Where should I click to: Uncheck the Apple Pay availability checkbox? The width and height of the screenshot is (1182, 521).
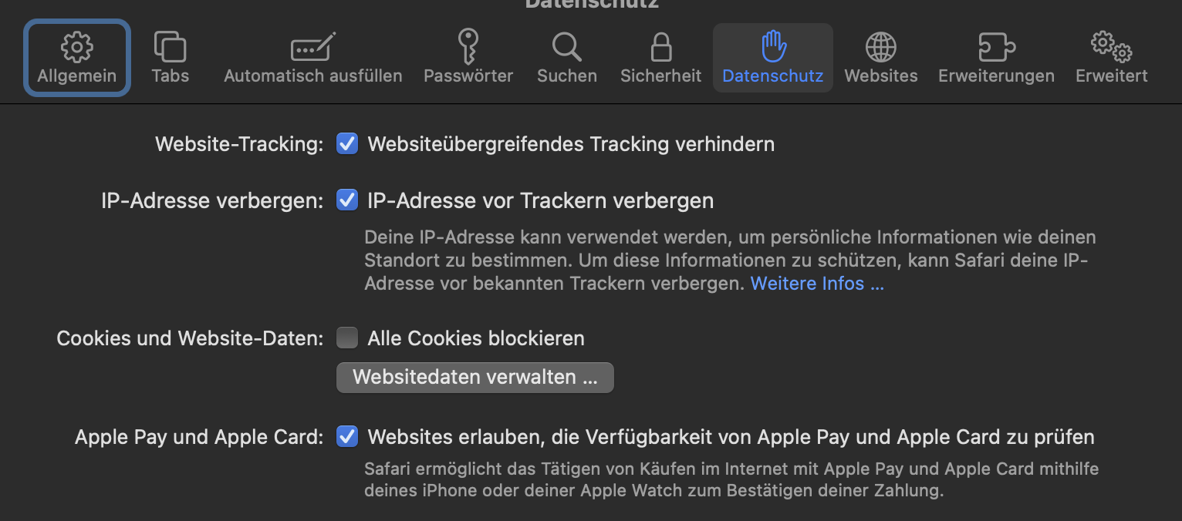tap(347, 437)
